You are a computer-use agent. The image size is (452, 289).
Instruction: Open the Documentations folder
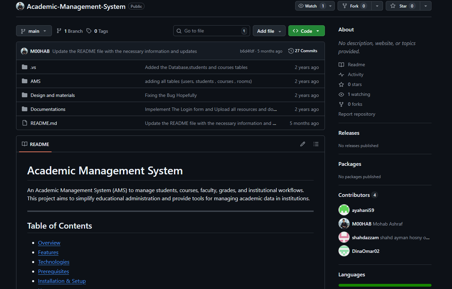(48, 109)
